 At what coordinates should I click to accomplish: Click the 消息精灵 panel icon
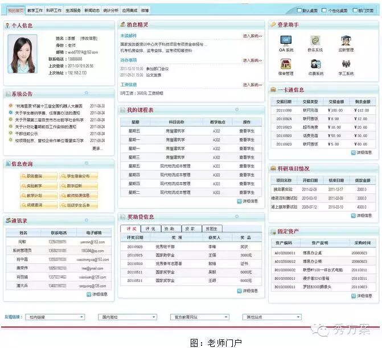click(123, 24)
